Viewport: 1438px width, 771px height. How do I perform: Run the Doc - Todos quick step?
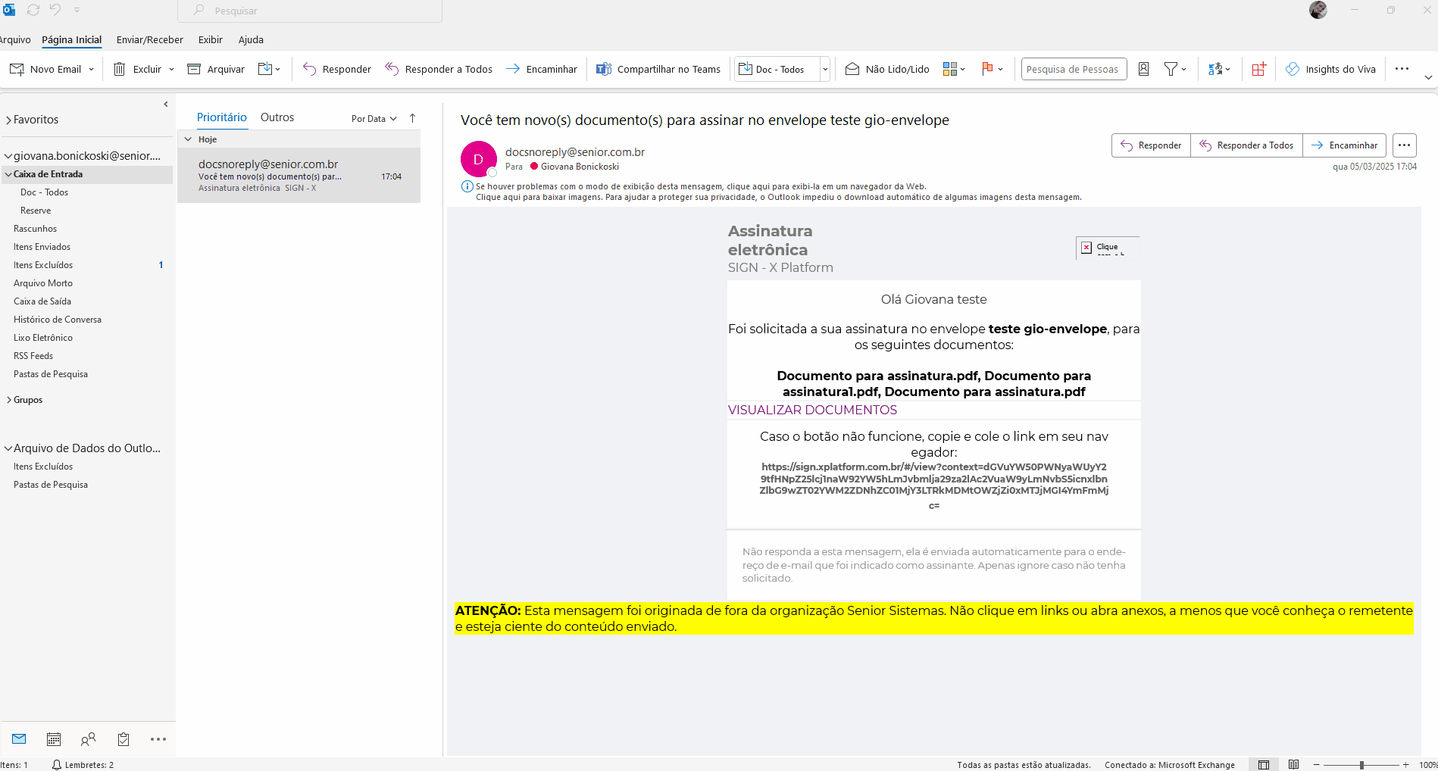(x=777, y=69)
